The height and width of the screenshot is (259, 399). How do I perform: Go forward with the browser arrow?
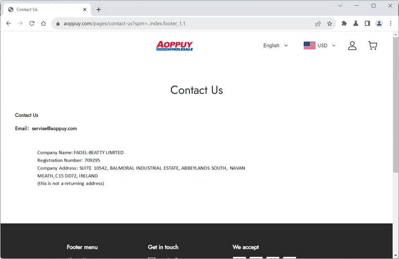click(x=20, y=23)
